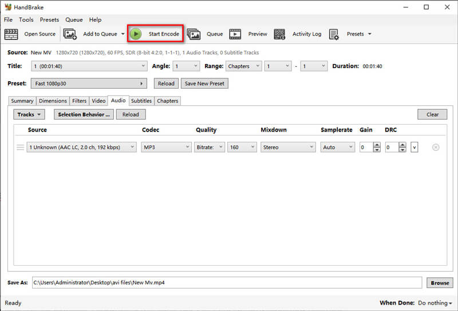
Task: Open the Help menu
Action: (x=95, y=19)
